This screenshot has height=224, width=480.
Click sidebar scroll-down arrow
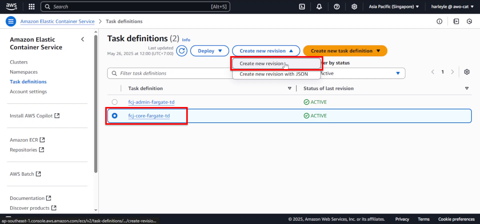[96, 210]
